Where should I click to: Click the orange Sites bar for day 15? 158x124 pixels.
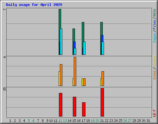pyautogui.click(x=75, y=71)
